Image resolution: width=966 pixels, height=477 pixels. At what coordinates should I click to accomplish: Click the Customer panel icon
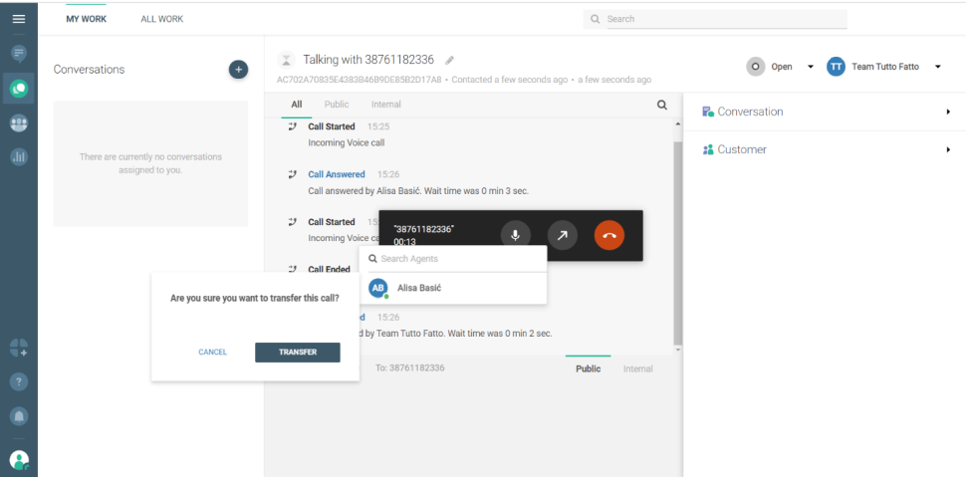click(x=708, y=149)
